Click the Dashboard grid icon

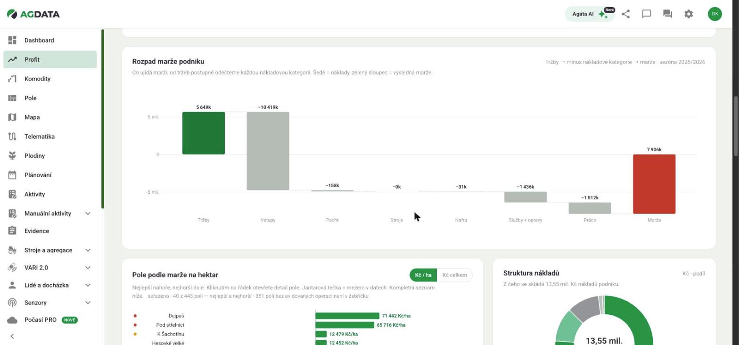pos(12,40)
